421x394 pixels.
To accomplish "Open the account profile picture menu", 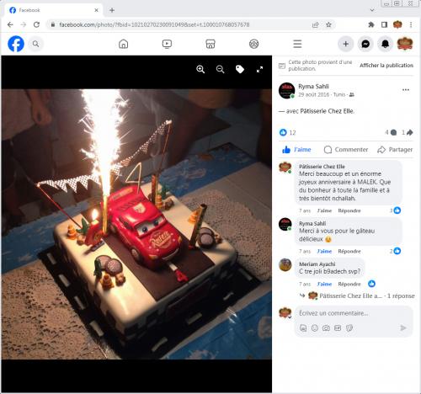I will pos(405,44).
